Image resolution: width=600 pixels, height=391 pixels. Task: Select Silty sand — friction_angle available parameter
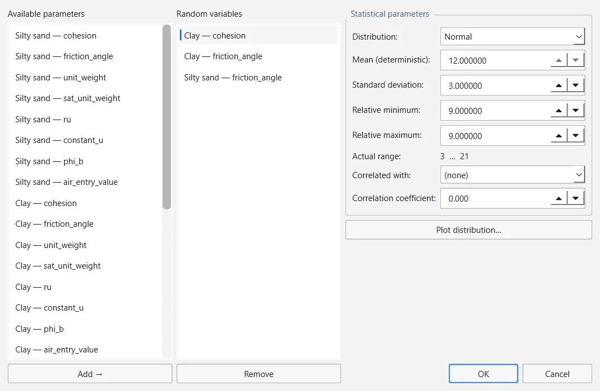tap(86, 56)
